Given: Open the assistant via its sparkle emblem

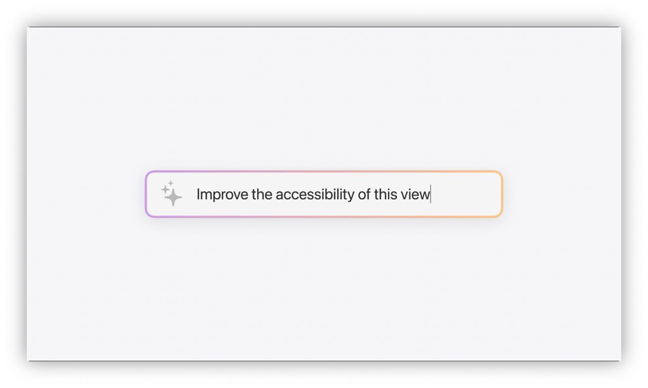Looking at the screenshot, I should pyautogui.click(x=171, y=194).
